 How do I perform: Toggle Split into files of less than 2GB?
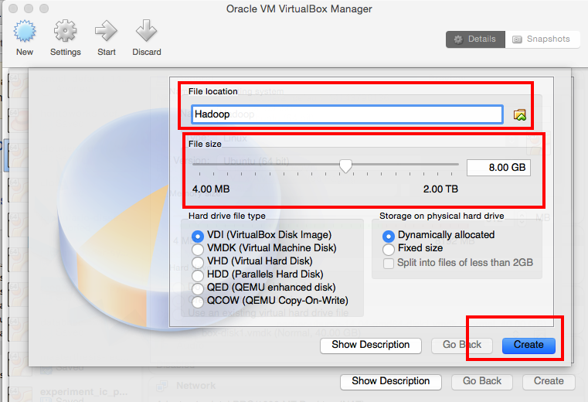coord(389,263)
